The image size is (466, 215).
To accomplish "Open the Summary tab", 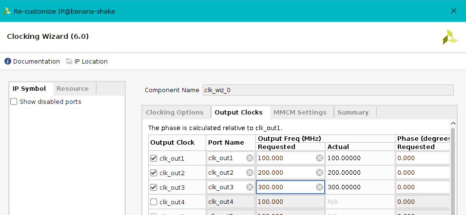I will coord(353,113).
